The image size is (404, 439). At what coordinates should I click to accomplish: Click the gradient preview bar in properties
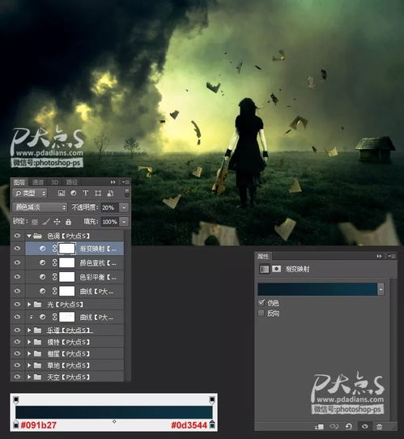[x=317, y=289]
